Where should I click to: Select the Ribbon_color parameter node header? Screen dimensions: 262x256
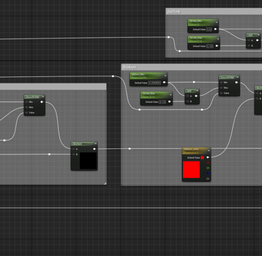click(196, 151)
